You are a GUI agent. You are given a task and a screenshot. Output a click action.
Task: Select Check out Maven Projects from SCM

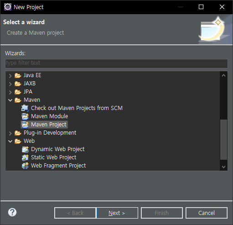(x=77, y=108)
